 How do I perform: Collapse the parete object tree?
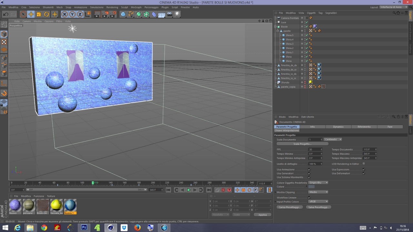(277, 31)
